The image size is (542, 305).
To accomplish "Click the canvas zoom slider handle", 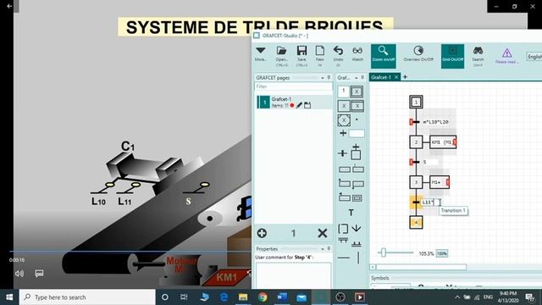I will pyautogui.click(x=383, y=252).
